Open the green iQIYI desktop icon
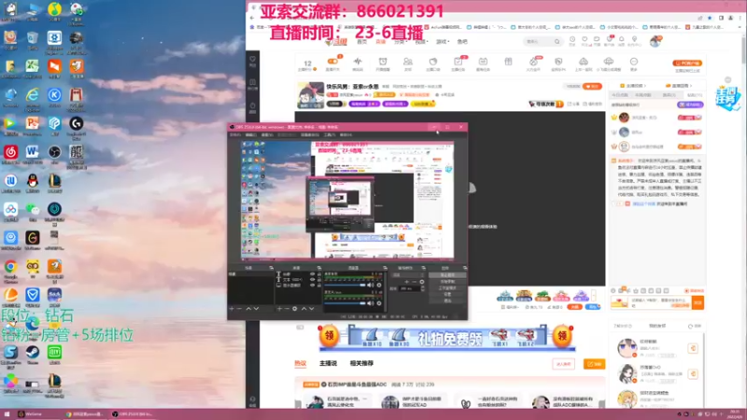747x420 pixels. [54, 353]
